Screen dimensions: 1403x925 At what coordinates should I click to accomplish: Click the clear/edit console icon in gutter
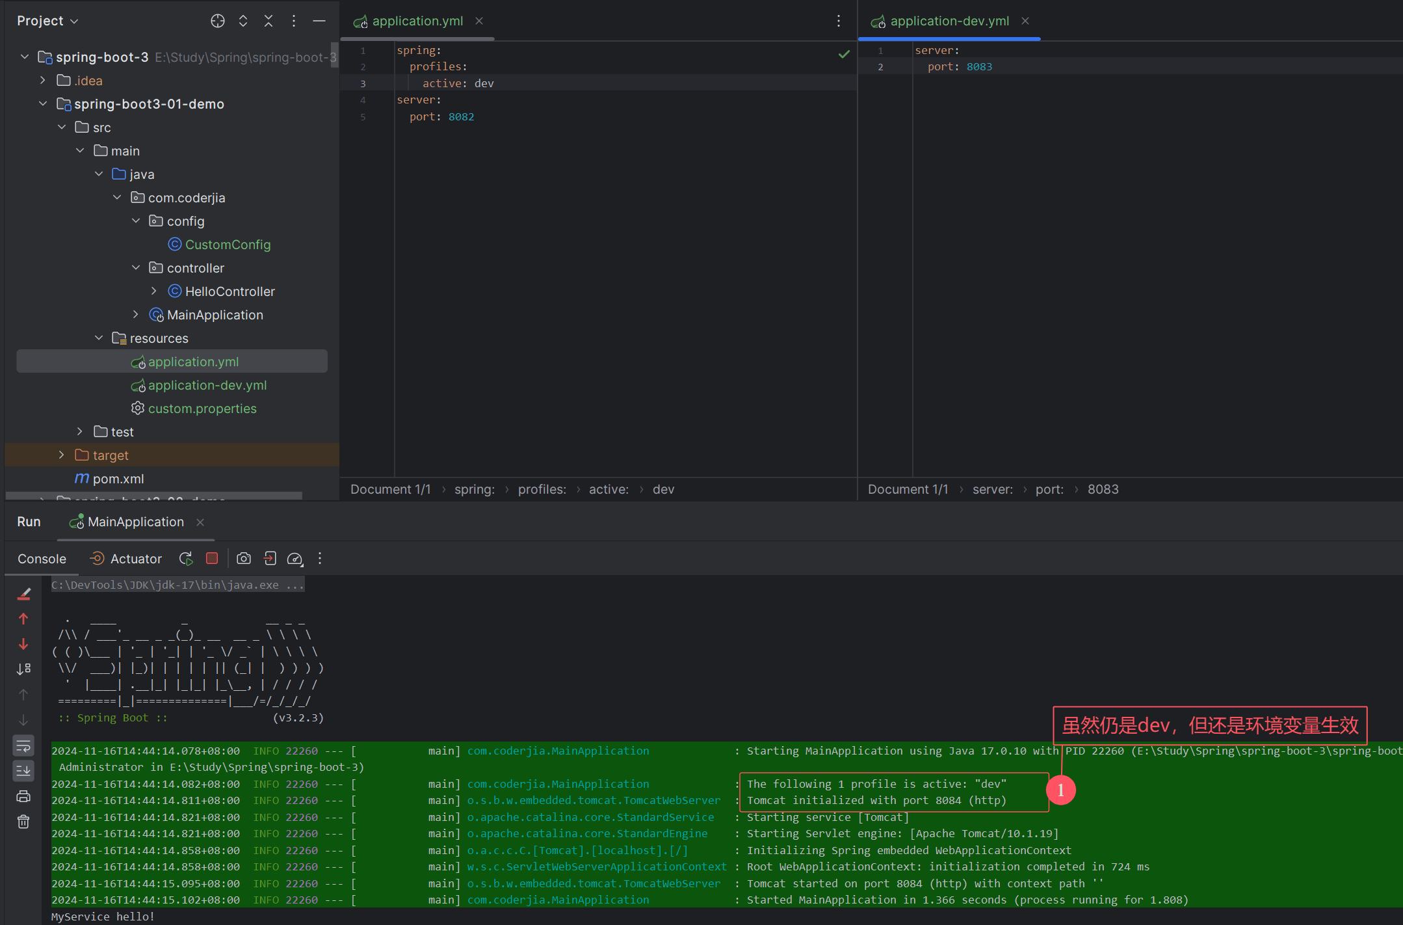coord(24,594)
